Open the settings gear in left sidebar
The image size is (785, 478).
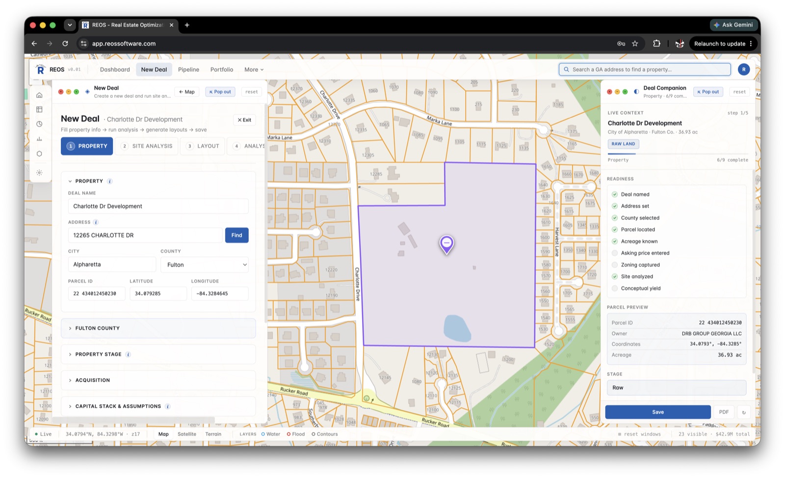(39, 173)
